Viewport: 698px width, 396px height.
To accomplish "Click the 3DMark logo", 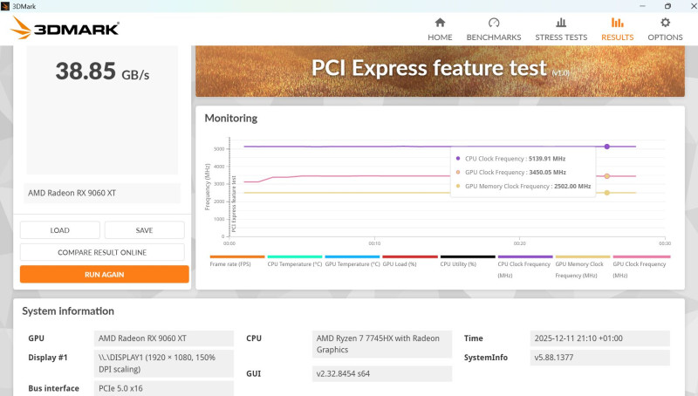I will click(65, 28).
